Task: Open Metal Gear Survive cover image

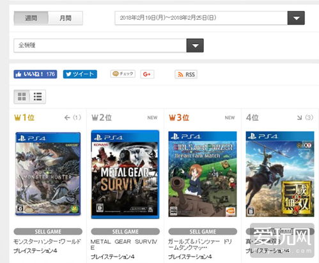Action: click(125, 174)
